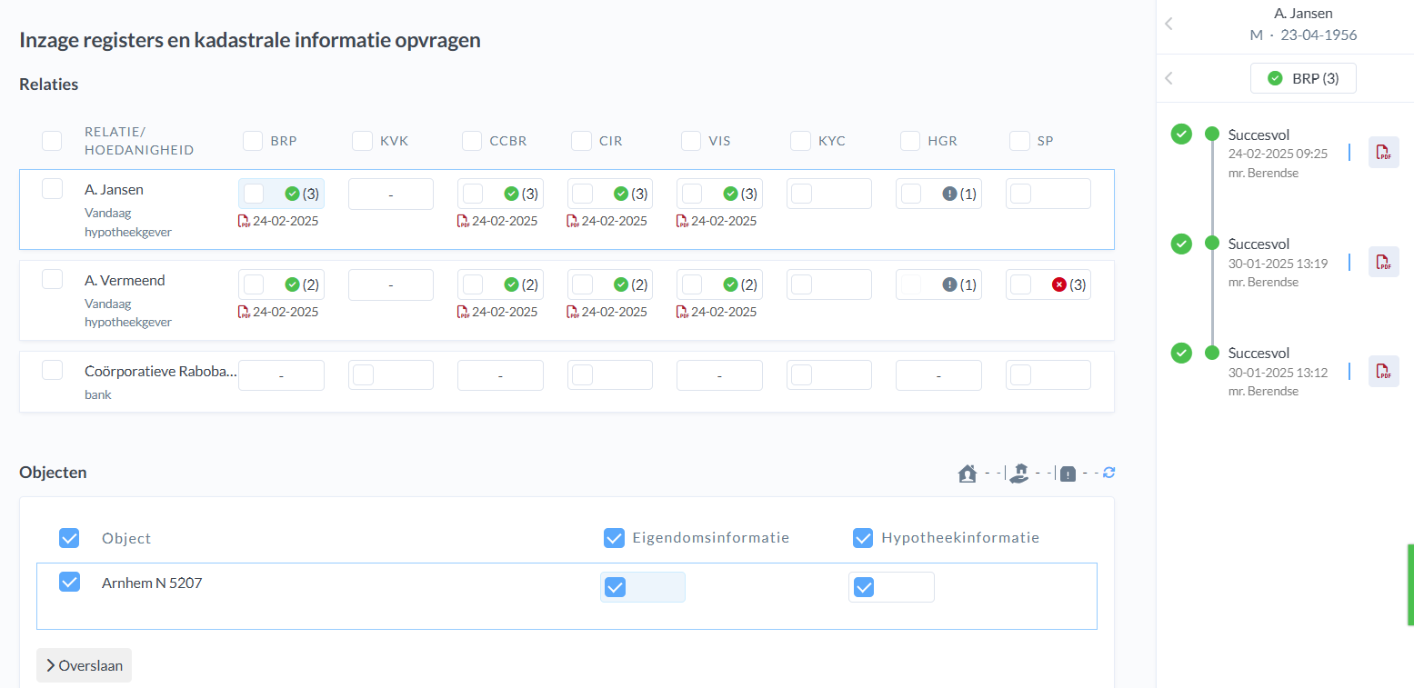
Task: Open PDF of the 24-02-2025 09:25 result
Action: (1383, 152)
